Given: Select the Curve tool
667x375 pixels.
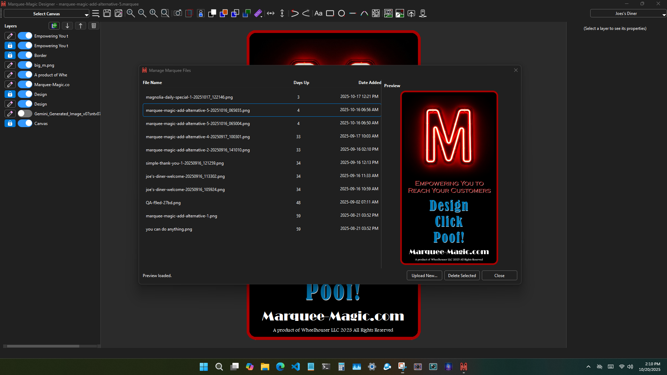Looking at the screenshot, I should point(364,14).
